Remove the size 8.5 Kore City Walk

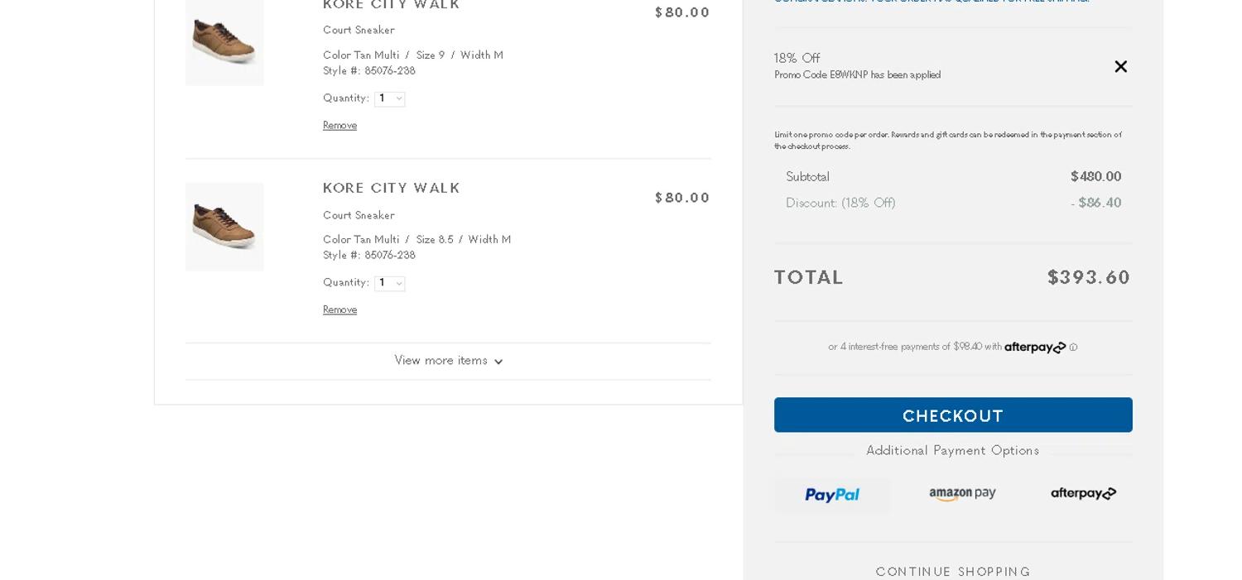coord(339,310)
